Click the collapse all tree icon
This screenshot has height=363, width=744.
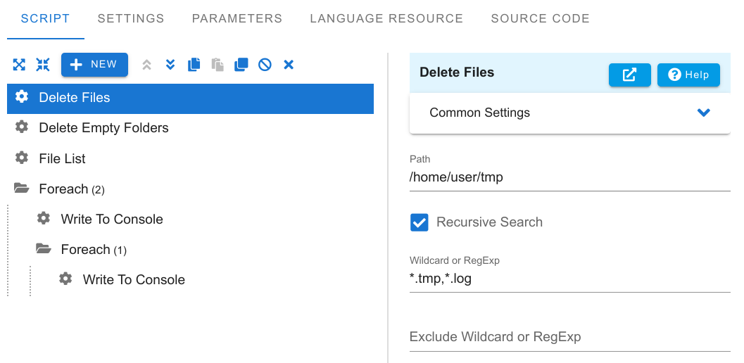tap(43, 65)
